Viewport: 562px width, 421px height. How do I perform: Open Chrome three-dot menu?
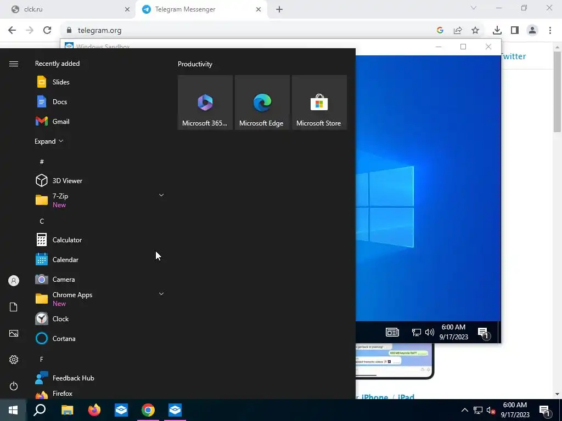pyautogui.click(x=550, y=31)
